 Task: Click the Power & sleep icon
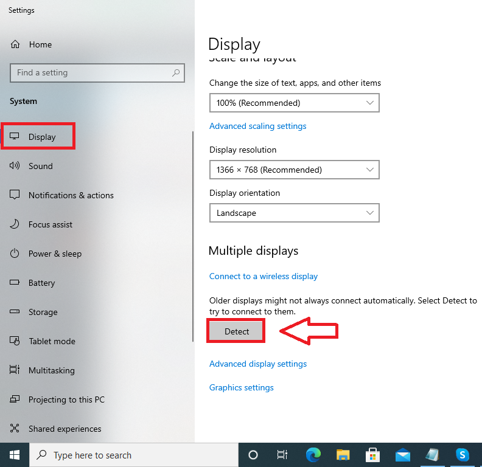pyautogui.click(x=15, y=254)
